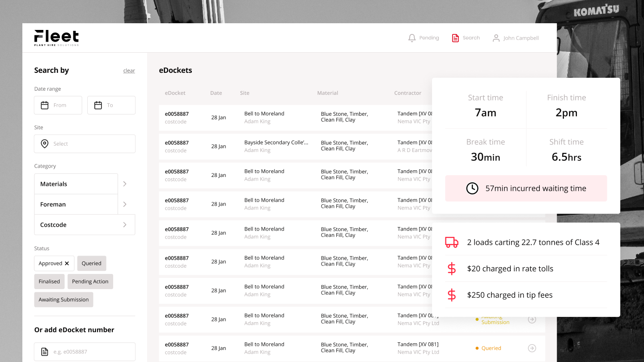Open John Campbell's user profile icon
The width and height of the screenshot is (644, 362).
click(x=496, y=38)
